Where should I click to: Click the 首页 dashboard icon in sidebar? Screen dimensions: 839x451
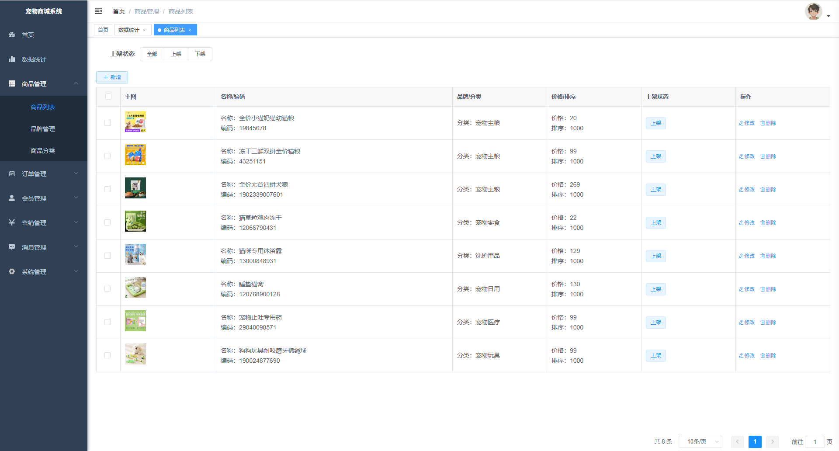click(12, 35)
